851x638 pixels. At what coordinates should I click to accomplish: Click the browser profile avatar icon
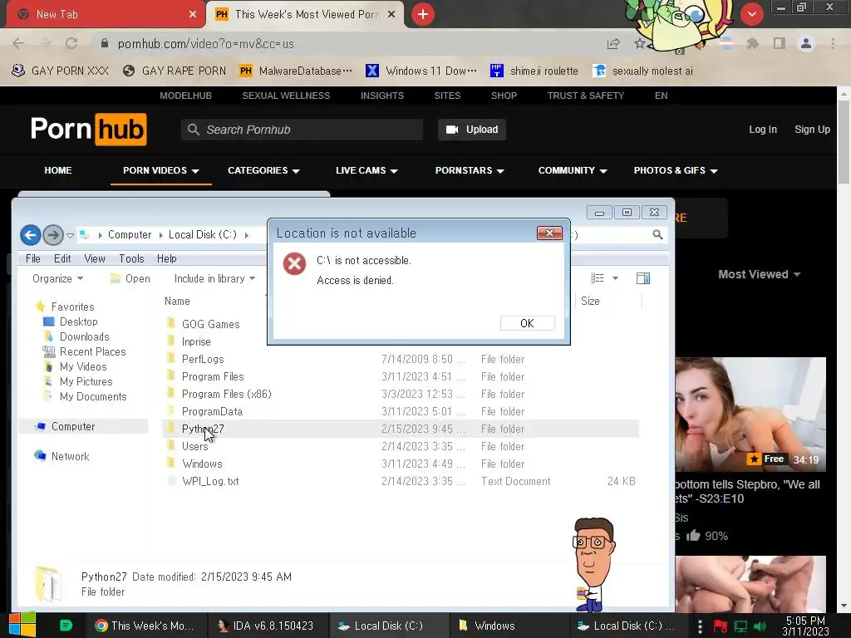click(x=806, y=43)
